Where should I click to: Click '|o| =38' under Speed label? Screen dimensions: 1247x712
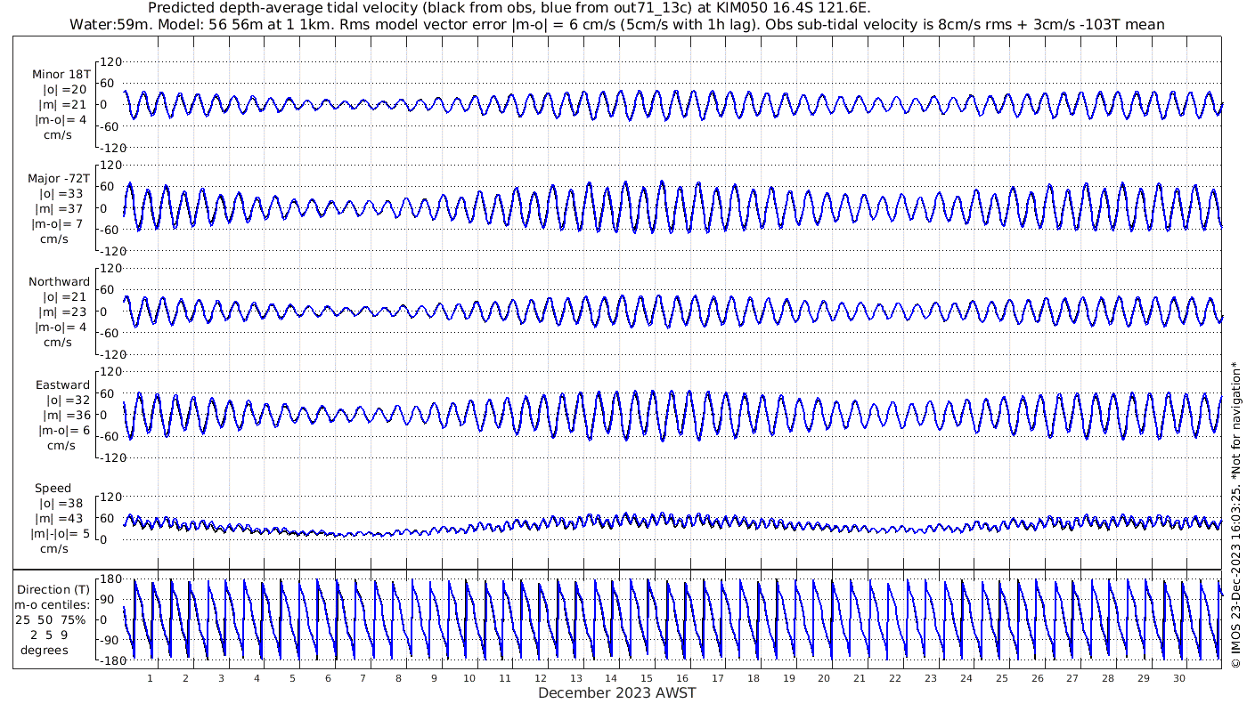[61, 504]
